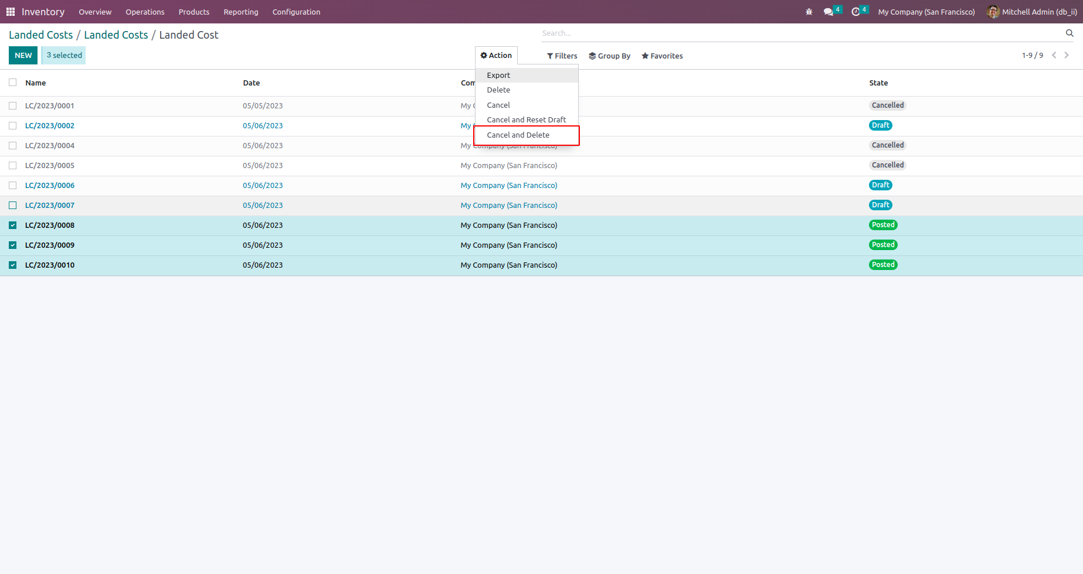This screenshot has height=574, width=1083.
Task: Open the Products menu
Action: (194, 12)
